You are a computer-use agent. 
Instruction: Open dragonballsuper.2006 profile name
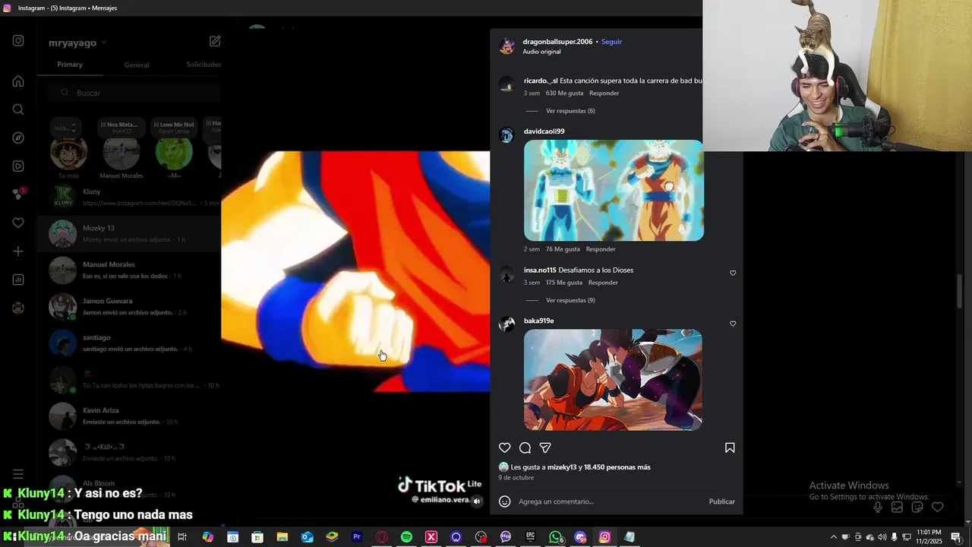pyautogui.click(x=557, y=42)
